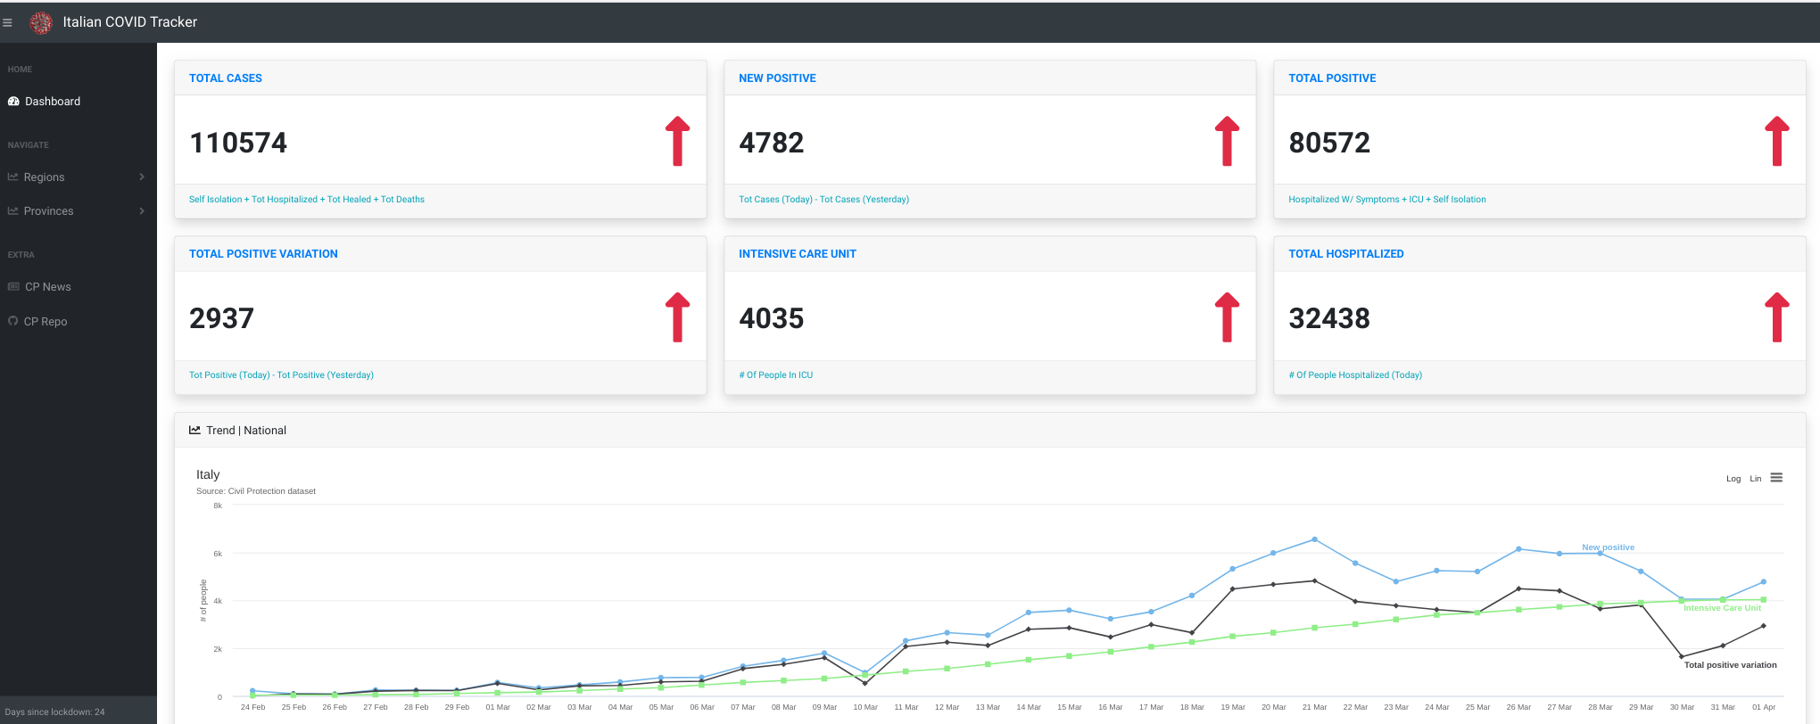
Task: Click the 30 Mar Total positive variation point
Action: [x=1682, y=656]
